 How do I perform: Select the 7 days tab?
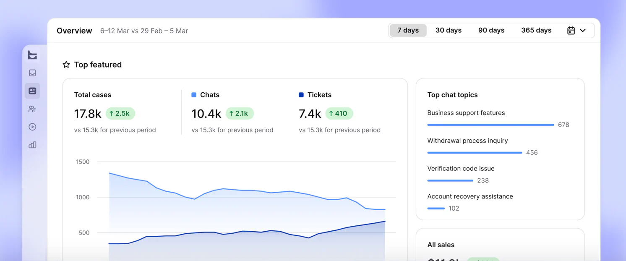408,30
